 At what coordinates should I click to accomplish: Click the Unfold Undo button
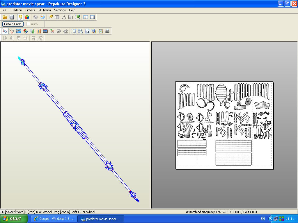tap(13, 24)
